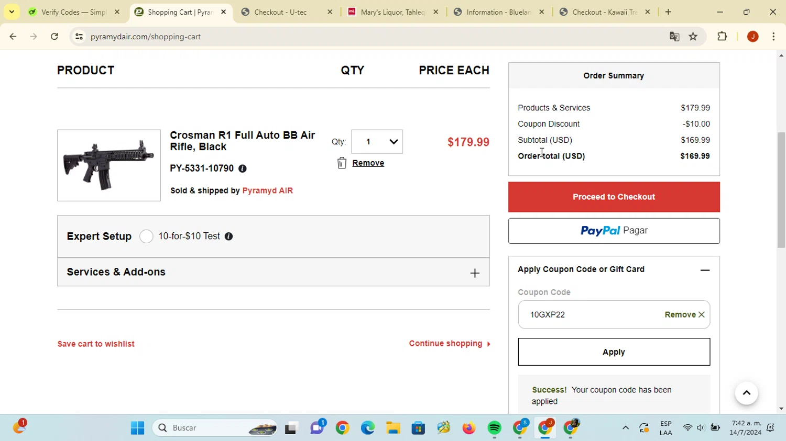Switch to the Checkout - U-tec tab
The height and width of the screenshot is (441, 786).
(280, 12)
